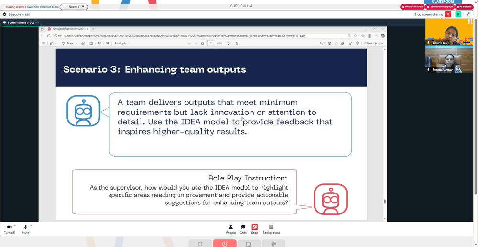478x247 pixels.
Task: Click the green P button
Action: 458,14
